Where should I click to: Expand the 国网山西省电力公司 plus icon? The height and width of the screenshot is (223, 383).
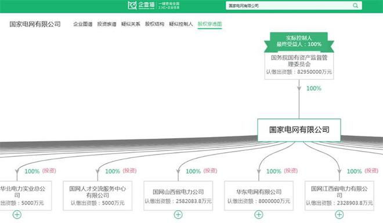pos(178,215)
